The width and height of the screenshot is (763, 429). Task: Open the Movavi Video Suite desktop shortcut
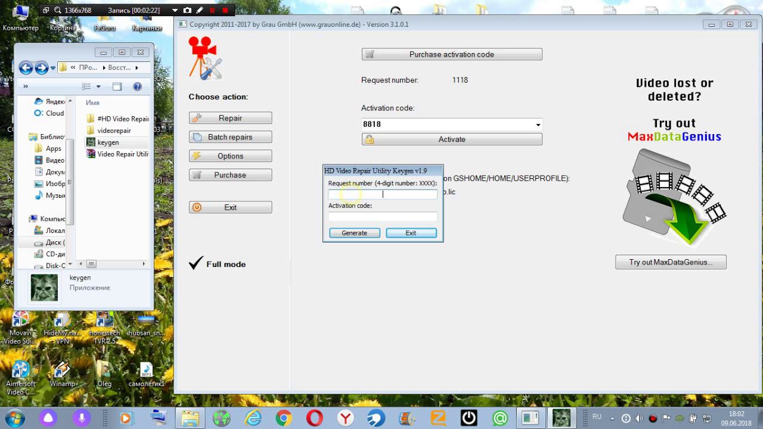[21, 328]
